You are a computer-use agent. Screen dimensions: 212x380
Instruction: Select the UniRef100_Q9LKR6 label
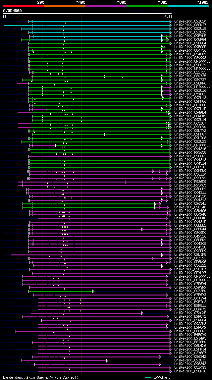pyautogui.click(x=190, y=83)
